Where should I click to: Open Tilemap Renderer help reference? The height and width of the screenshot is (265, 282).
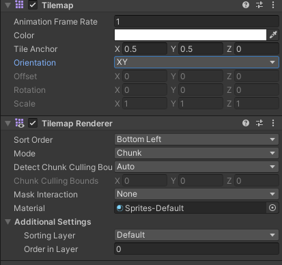(246, 123)
